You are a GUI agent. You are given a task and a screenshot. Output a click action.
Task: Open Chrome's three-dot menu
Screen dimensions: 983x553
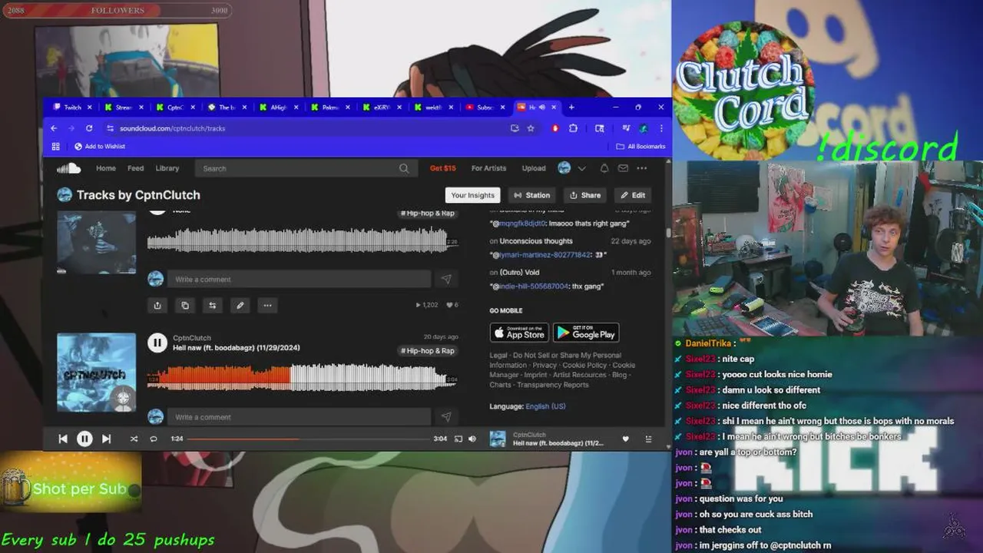[x=661, y=128]
